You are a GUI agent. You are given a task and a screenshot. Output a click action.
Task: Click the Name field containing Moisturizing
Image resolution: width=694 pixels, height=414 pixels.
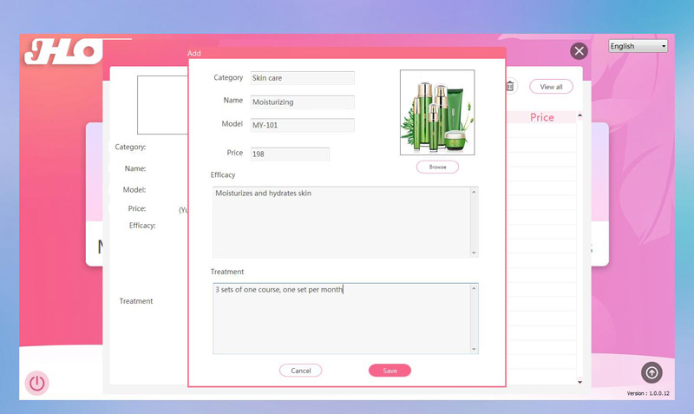[302, 102]
